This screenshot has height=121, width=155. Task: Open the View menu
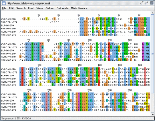39,8
